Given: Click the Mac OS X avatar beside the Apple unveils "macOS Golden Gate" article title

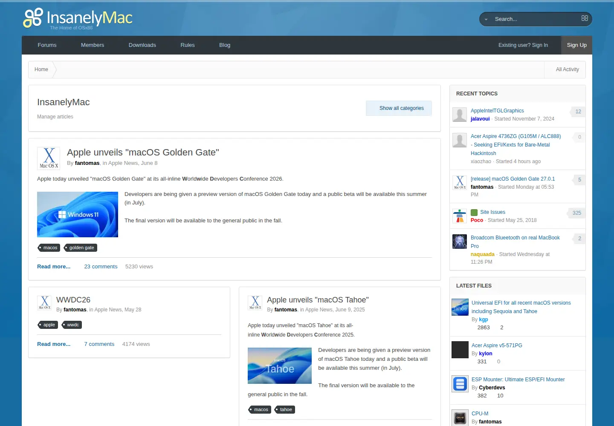Looking at the screenshot, I should coord(49,158).
